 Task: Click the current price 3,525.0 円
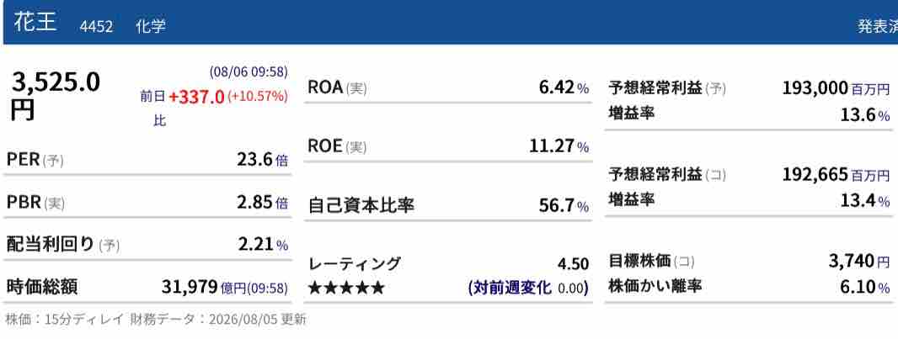[56, 95]
